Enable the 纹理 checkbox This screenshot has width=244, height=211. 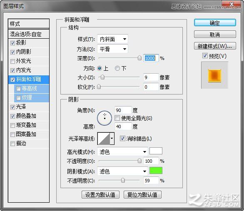coord(18,98)
